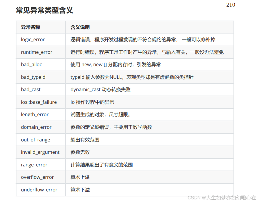Select the text 使用 new, new [] 分配内存时
Viewport: 257px width, 202px height.
pyautogui.click(x=101, y=65)
